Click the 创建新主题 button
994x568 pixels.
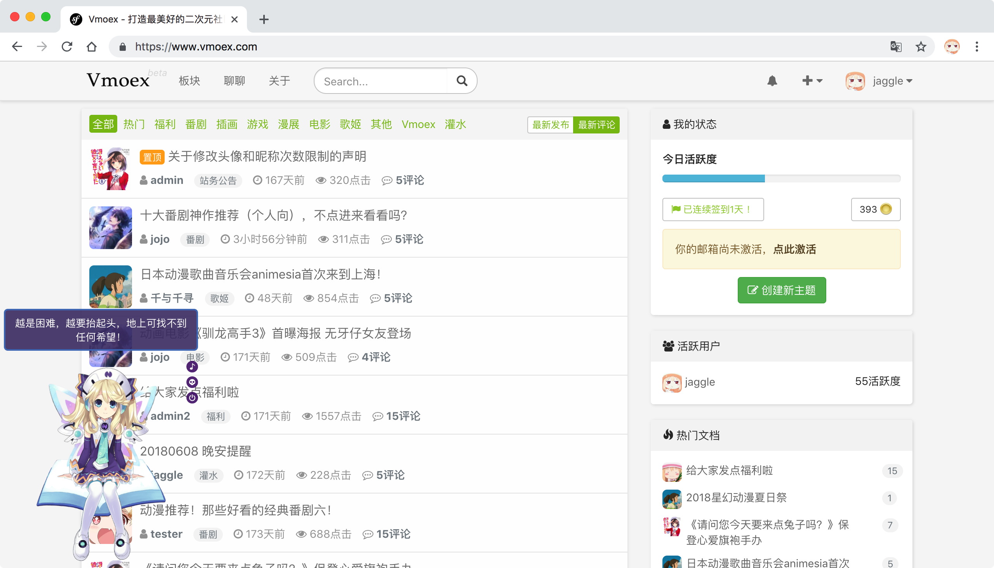pyautogui.click(x=781, y=290)
